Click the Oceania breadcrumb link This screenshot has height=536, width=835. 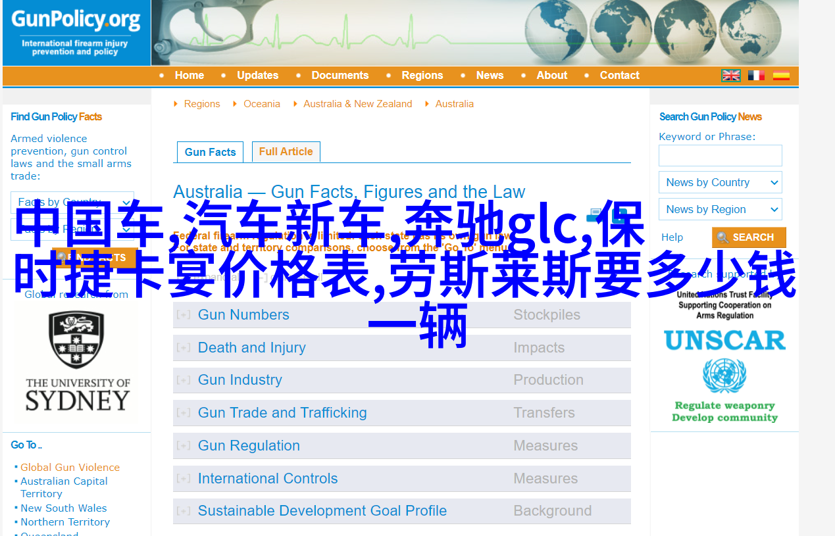262,104
